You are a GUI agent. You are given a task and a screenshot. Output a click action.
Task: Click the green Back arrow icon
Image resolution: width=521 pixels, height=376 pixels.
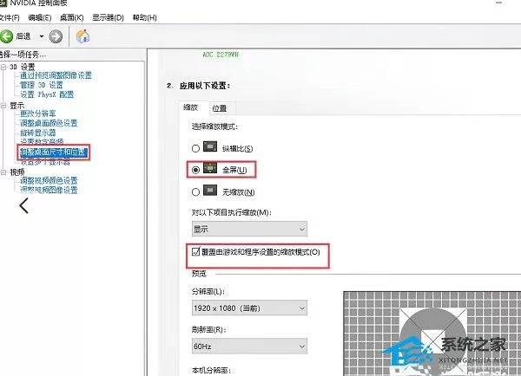pyautogui.click(x=6, y=36)
